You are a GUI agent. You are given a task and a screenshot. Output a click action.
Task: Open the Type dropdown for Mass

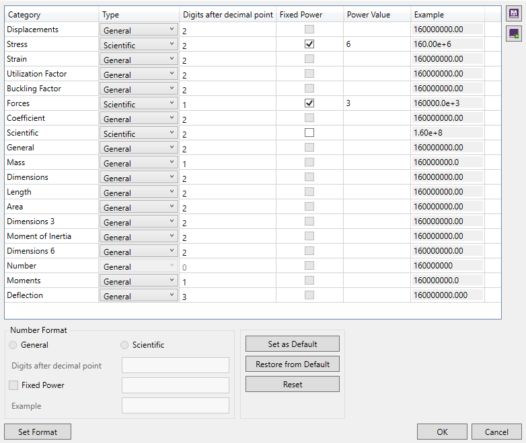tap(139, 163)
